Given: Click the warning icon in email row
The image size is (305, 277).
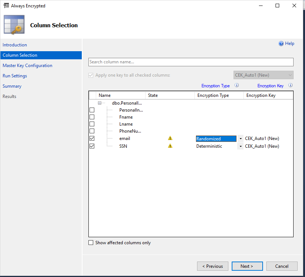Looking at the screenshot, I should pyautogui.click(x=170, y=138).
